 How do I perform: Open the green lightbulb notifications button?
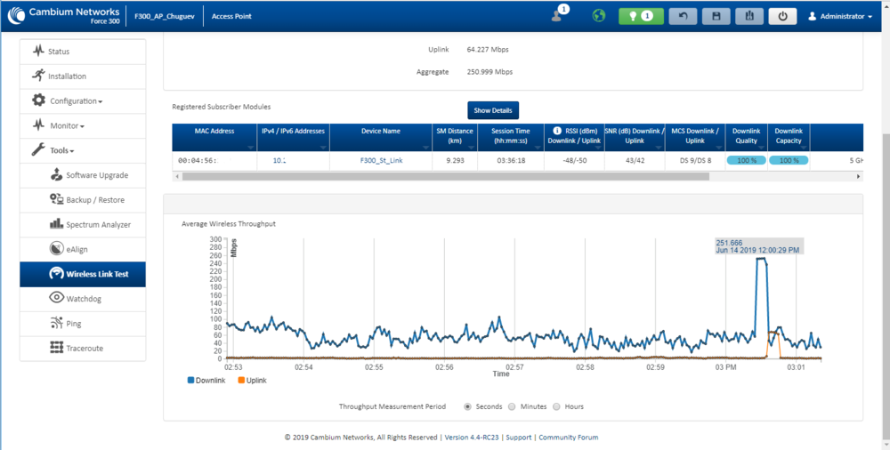point(641,16)
